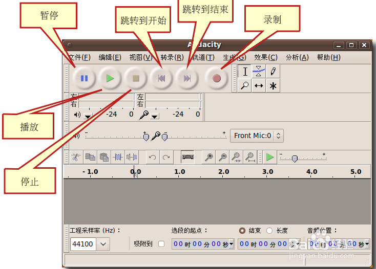Open the 帮助(H) menu
The width and height of the screenshot is (376, 269).
click(328, 57)
